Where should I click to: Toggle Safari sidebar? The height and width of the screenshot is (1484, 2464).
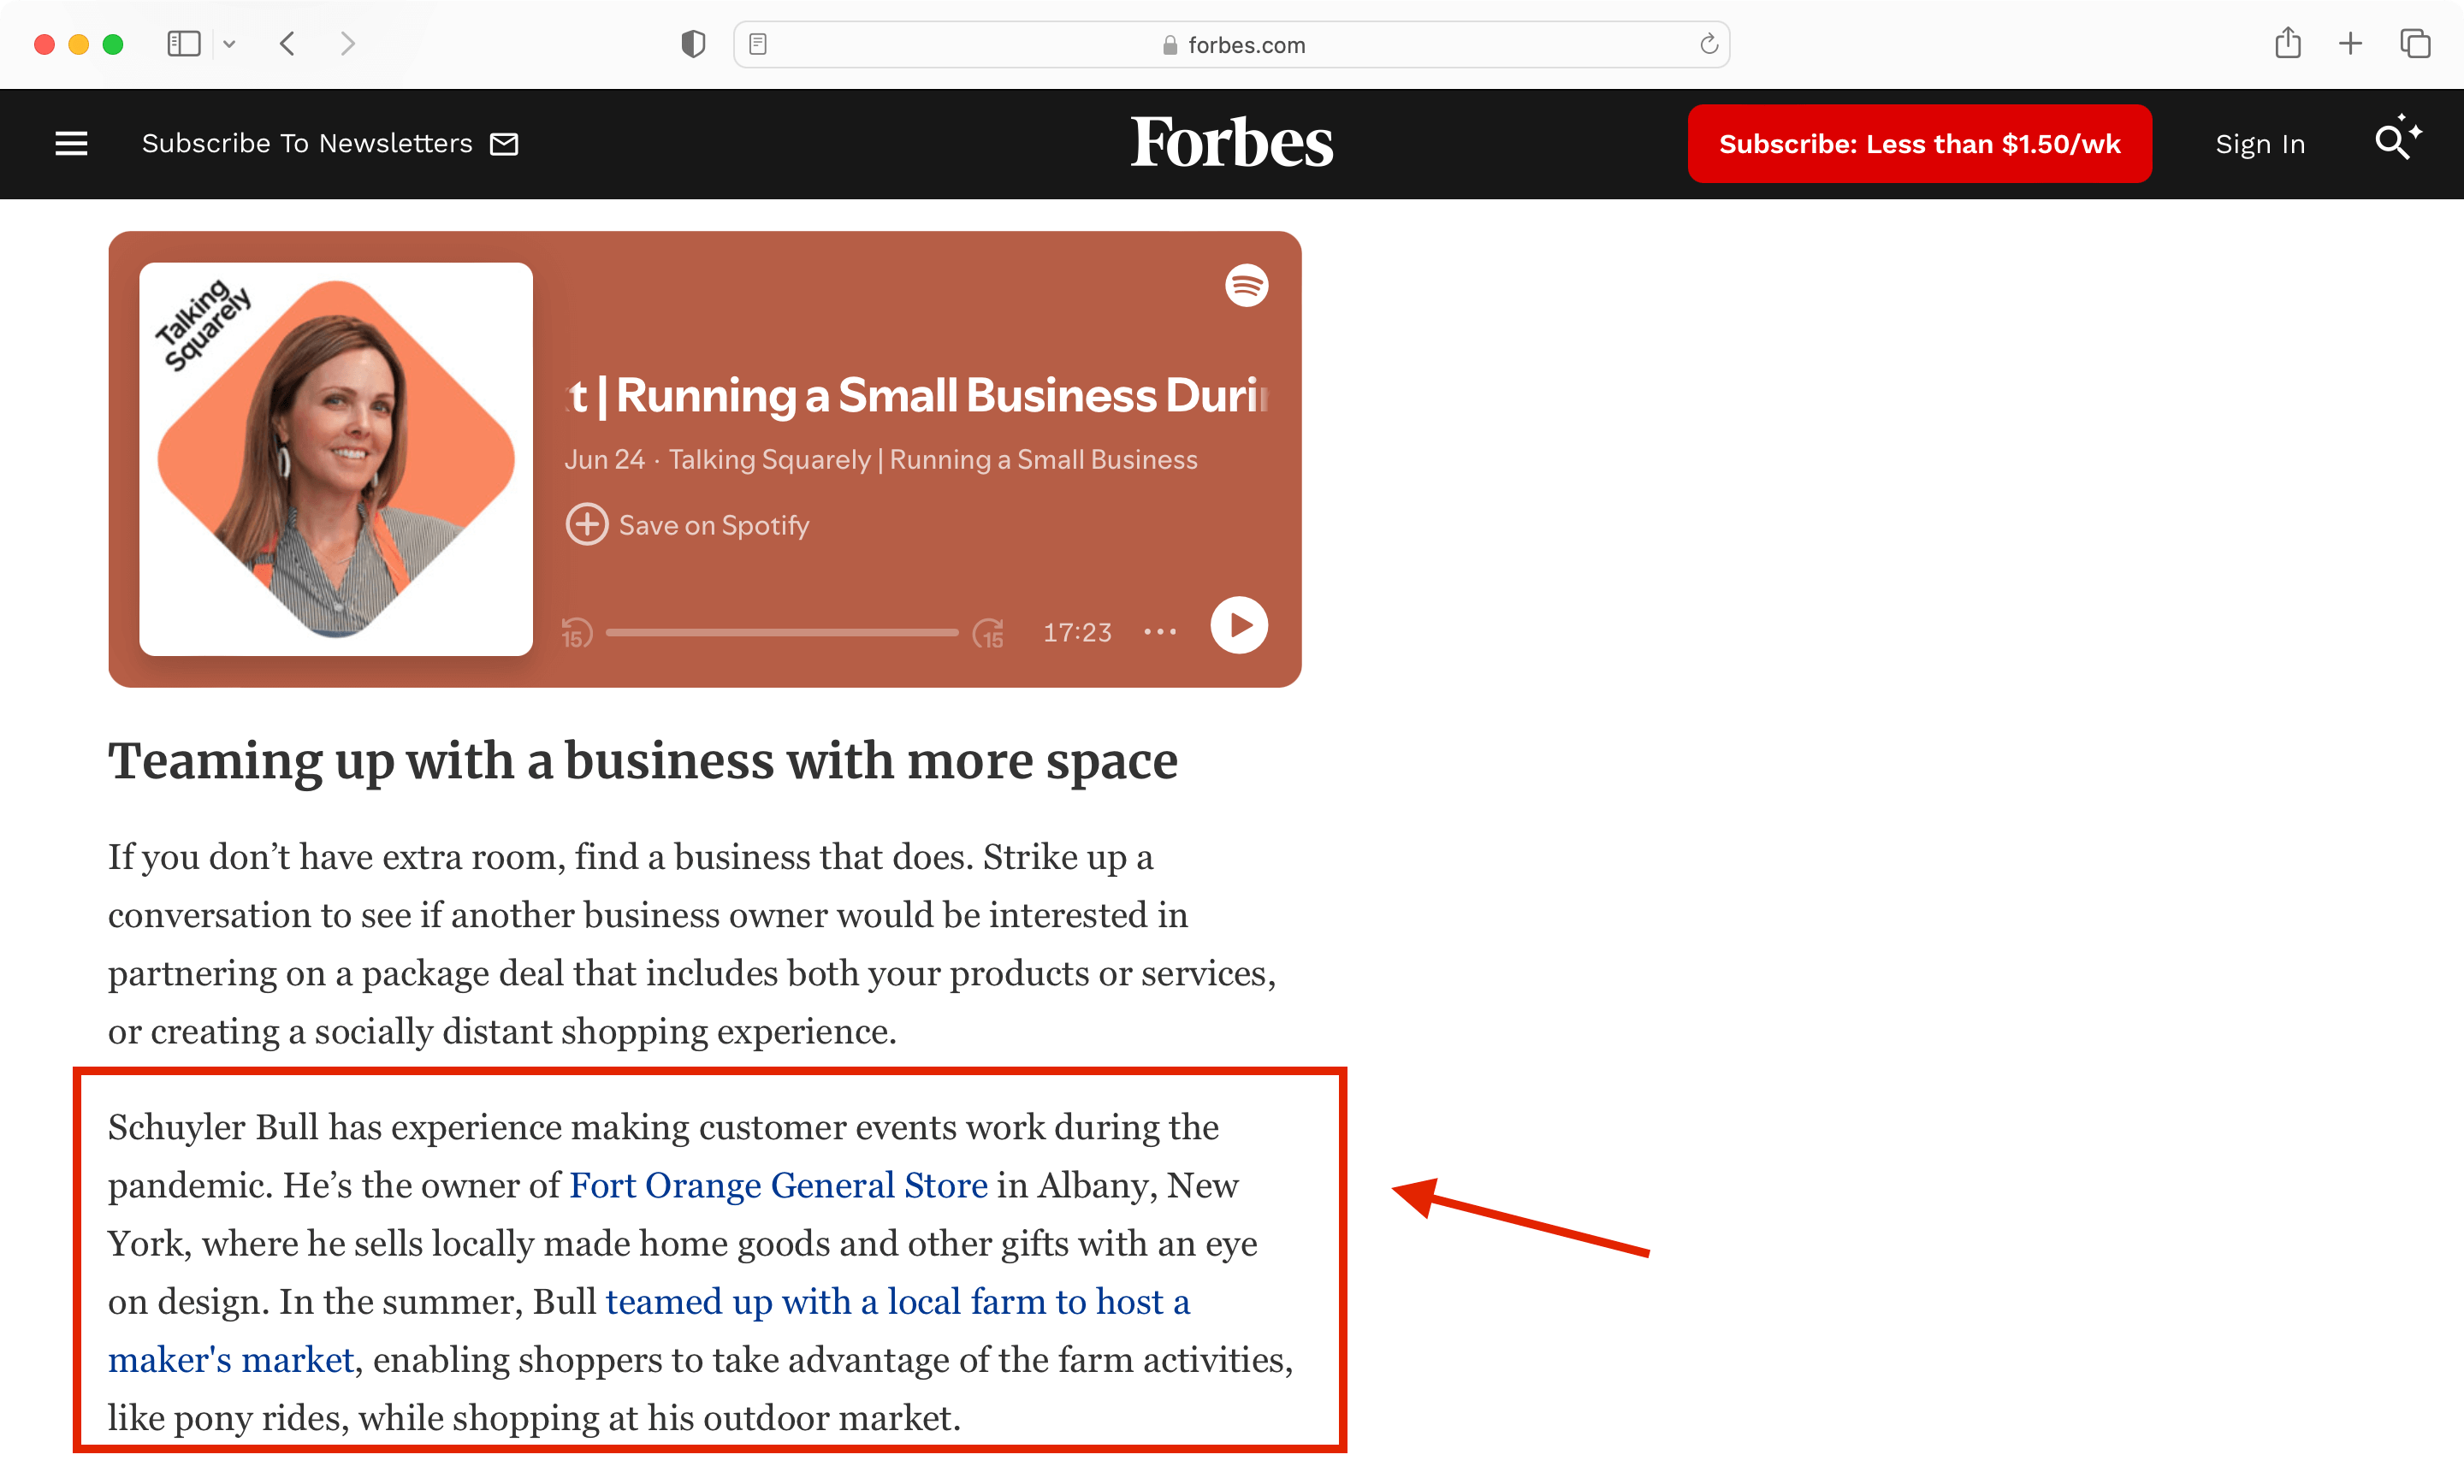[184, 44]
